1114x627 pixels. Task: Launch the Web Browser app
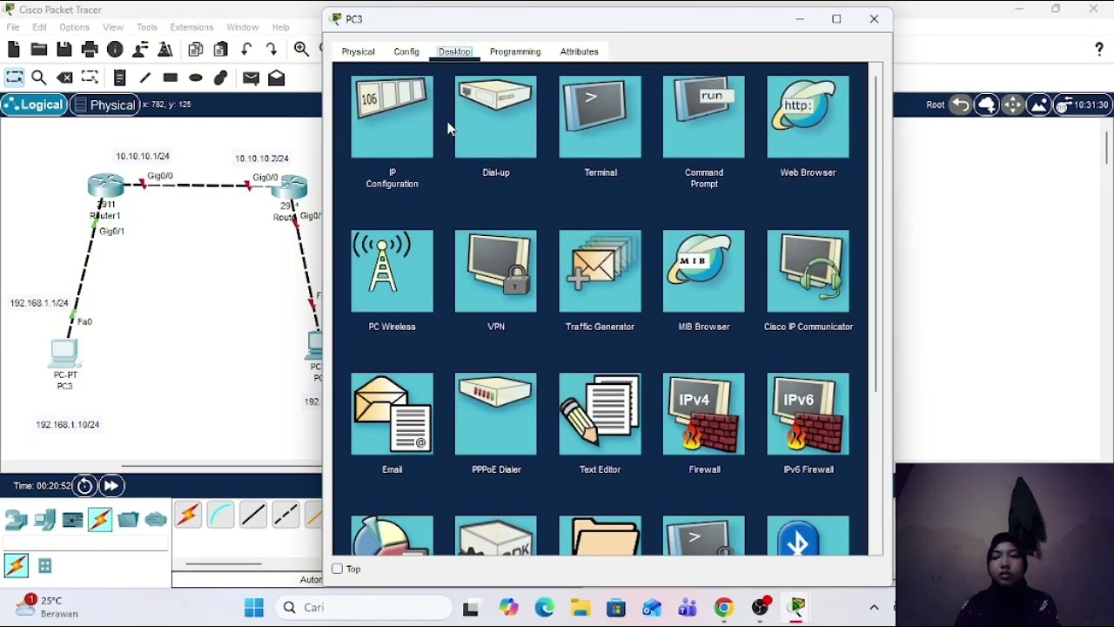pyautogui.click(x=808, y=117)
